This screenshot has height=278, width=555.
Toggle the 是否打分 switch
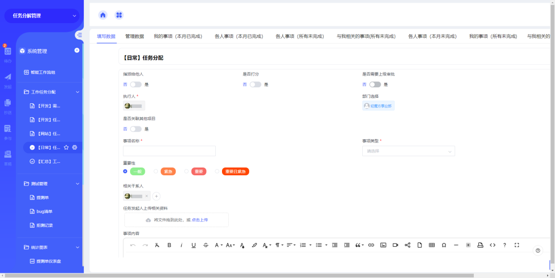tap(255, 85)
